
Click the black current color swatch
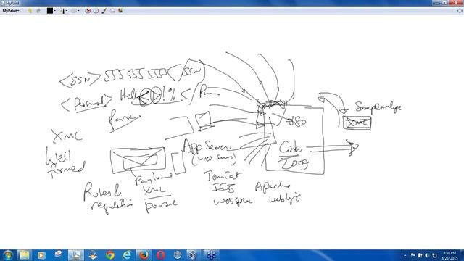pos(50,11)
